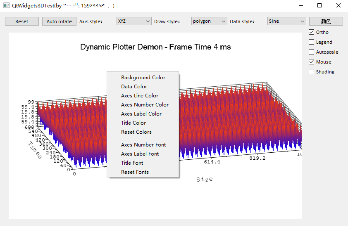
Task: Open Title Font option
Action: pos(143,163)
